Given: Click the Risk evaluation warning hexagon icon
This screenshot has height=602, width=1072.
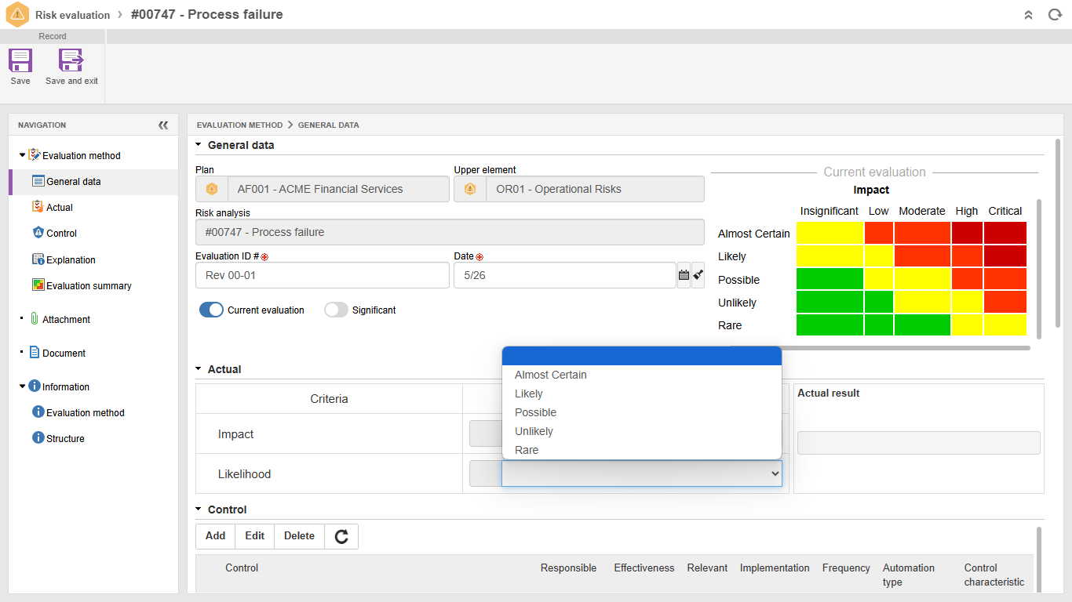Looking at the screenshot, I should 17,15.
